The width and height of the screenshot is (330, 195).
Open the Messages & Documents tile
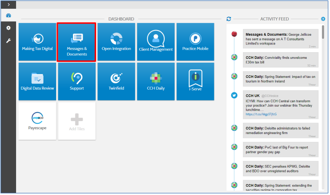pyautogui.click(x=77, y=42)
